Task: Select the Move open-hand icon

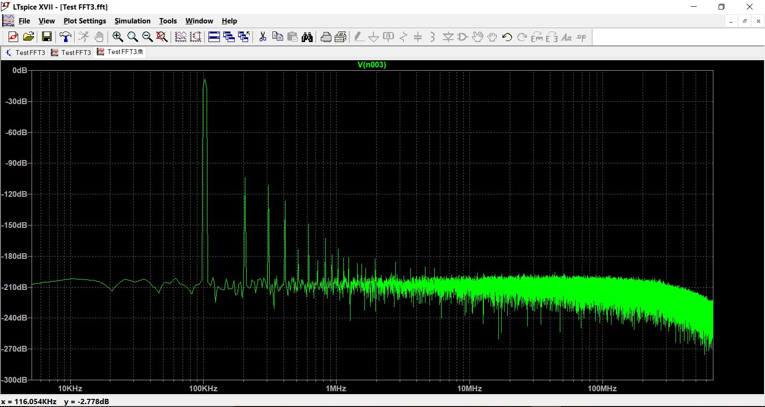Action: click(x=478, y=37)
